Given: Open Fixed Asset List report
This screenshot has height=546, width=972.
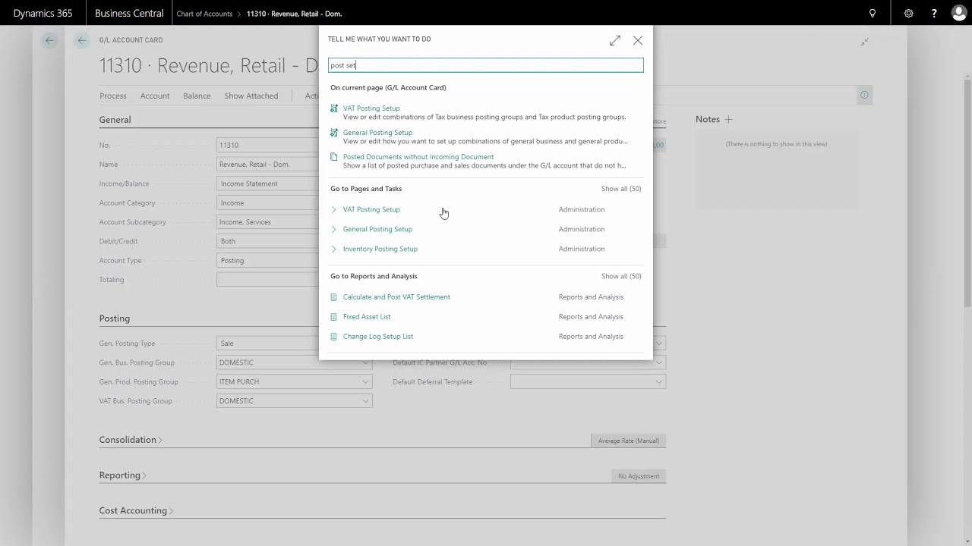Looking at the screenshot, I should tap(367, 317).
